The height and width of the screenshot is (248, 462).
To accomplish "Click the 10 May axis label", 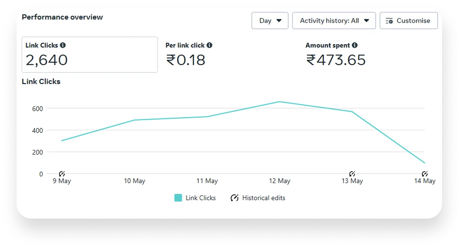I will [x=134, y=181].
